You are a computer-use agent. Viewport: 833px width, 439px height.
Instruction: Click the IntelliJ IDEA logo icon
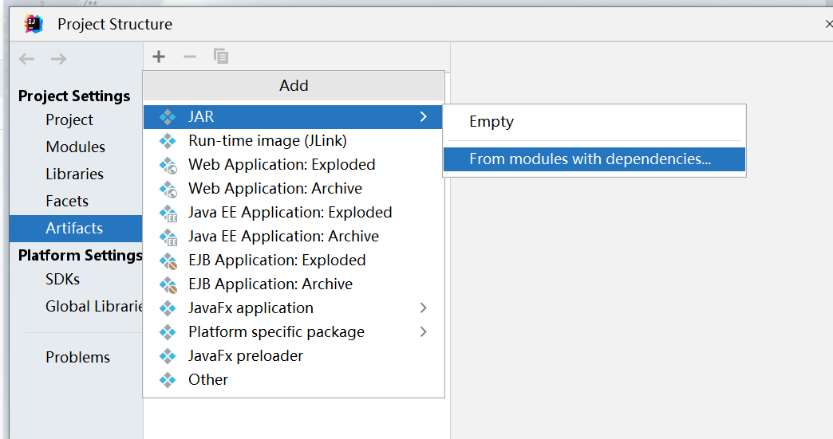(33, 24)
